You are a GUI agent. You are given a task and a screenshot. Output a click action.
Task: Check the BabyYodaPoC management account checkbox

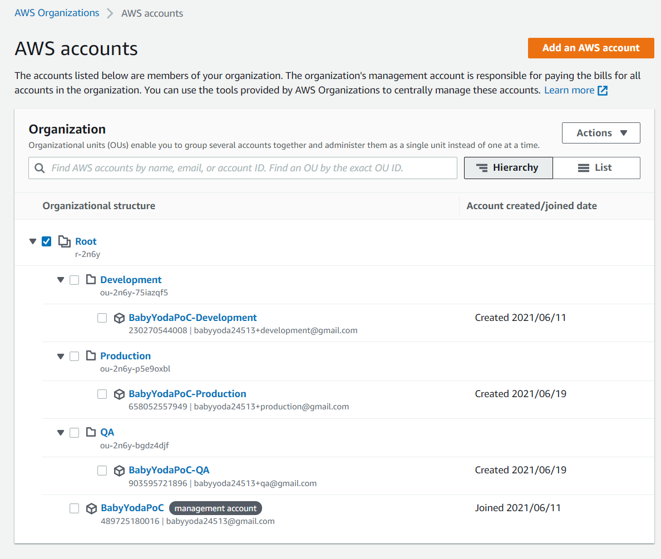[x=74, y=508]
